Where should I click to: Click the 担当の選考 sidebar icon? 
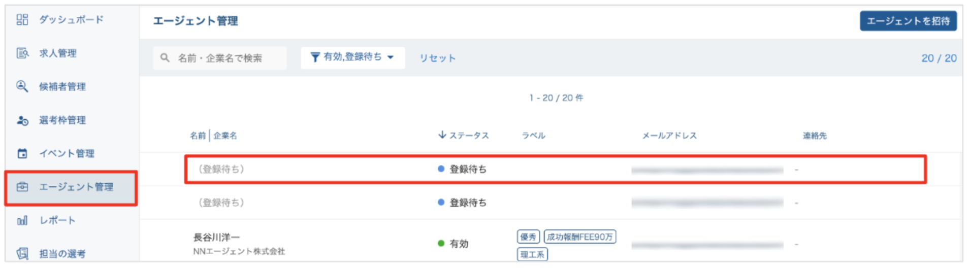pyautogui.click(x=22, y=253)
